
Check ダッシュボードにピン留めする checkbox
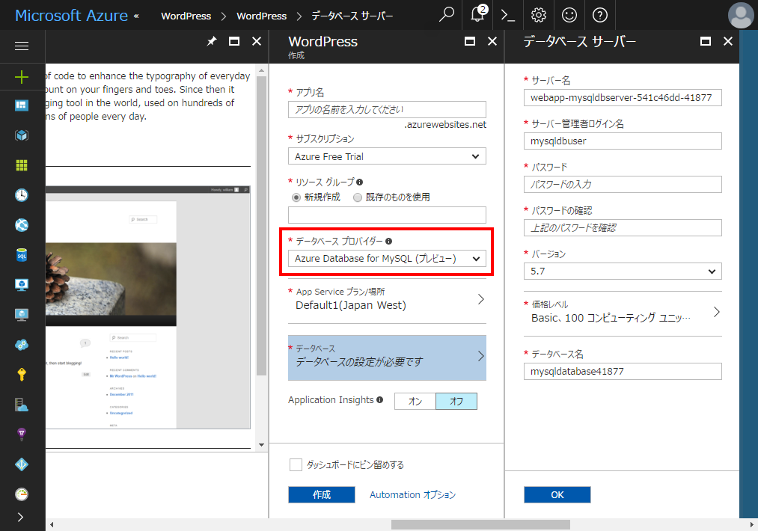[296, 465]
